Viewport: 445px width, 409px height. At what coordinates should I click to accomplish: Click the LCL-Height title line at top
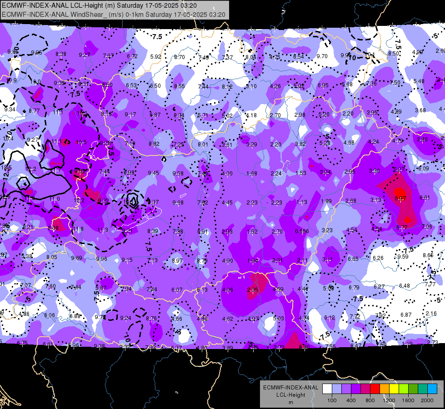click(99, 5)
